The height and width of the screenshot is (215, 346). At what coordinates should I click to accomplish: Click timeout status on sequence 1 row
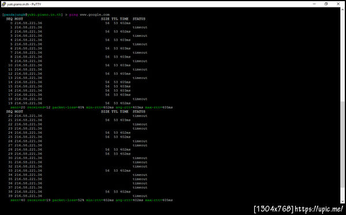140,27
